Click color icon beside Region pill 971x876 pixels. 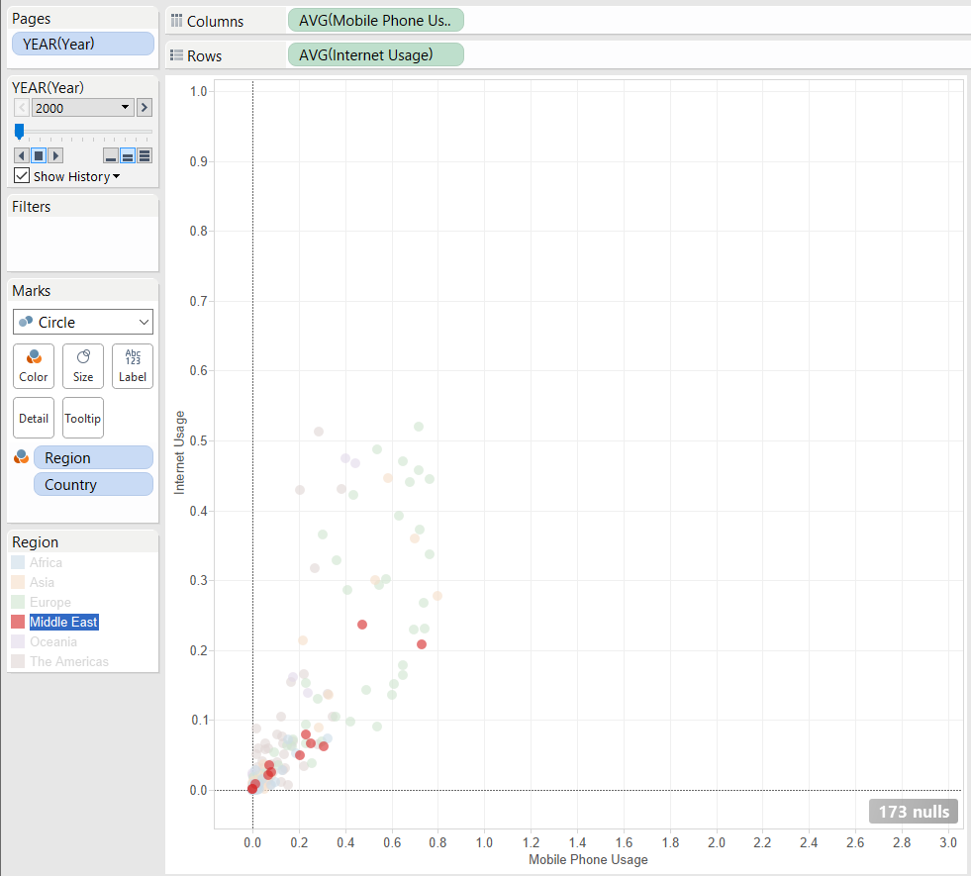pos(21,457)
